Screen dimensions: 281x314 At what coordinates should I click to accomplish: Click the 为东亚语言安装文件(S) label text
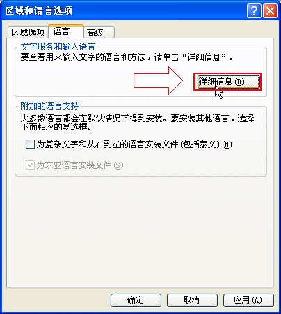[80, 165]
